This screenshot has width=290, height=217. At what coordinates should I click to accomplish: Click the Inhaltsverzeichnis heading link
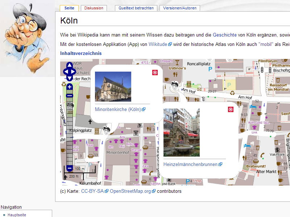click(81, 53)
